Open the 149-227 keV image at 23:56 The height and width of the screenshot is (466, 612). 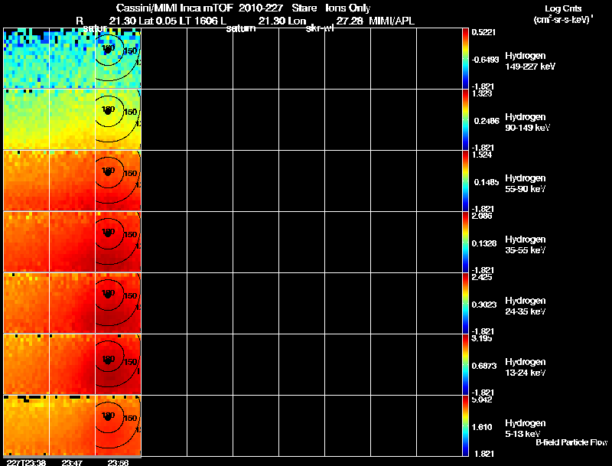click(119, 58)
